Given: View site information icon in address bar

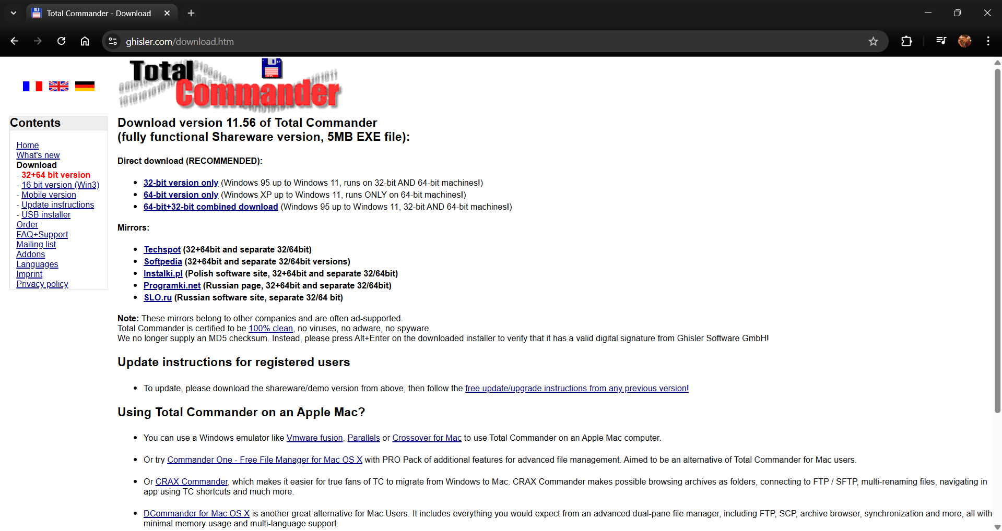Looking at the screenshot, I should [113, 41].
